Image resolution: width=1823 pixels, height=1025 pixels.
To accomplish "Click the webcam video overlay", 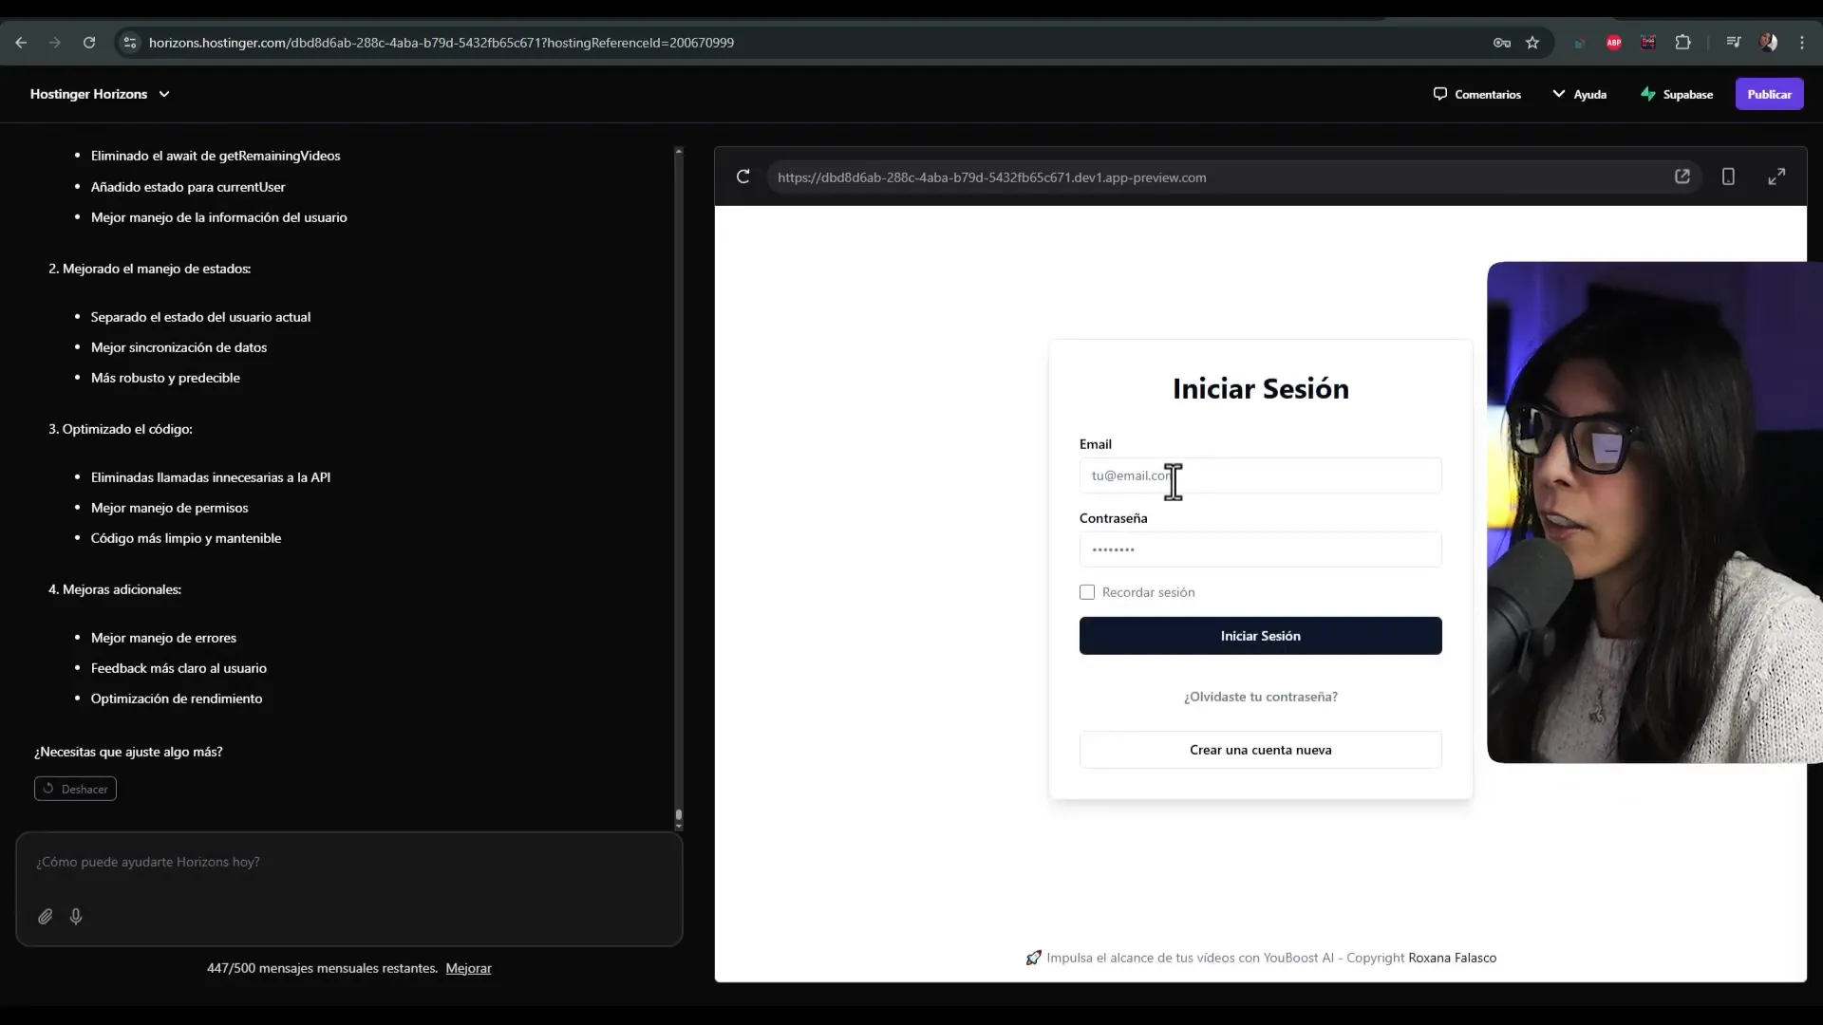I will [x=1654, y=512].
